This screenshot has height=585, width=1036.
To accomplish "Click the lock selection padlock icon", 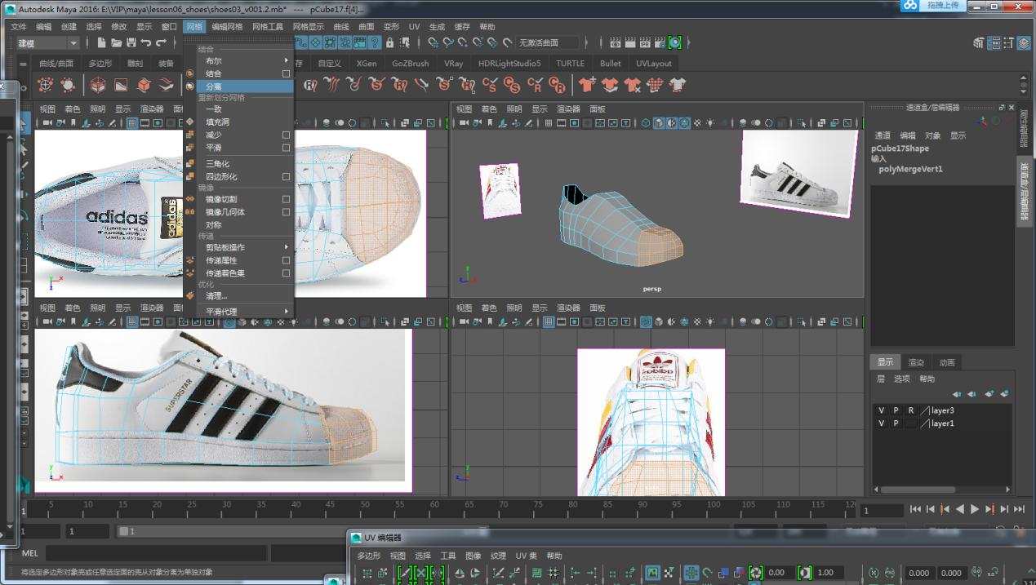I will tap(390, 42).
